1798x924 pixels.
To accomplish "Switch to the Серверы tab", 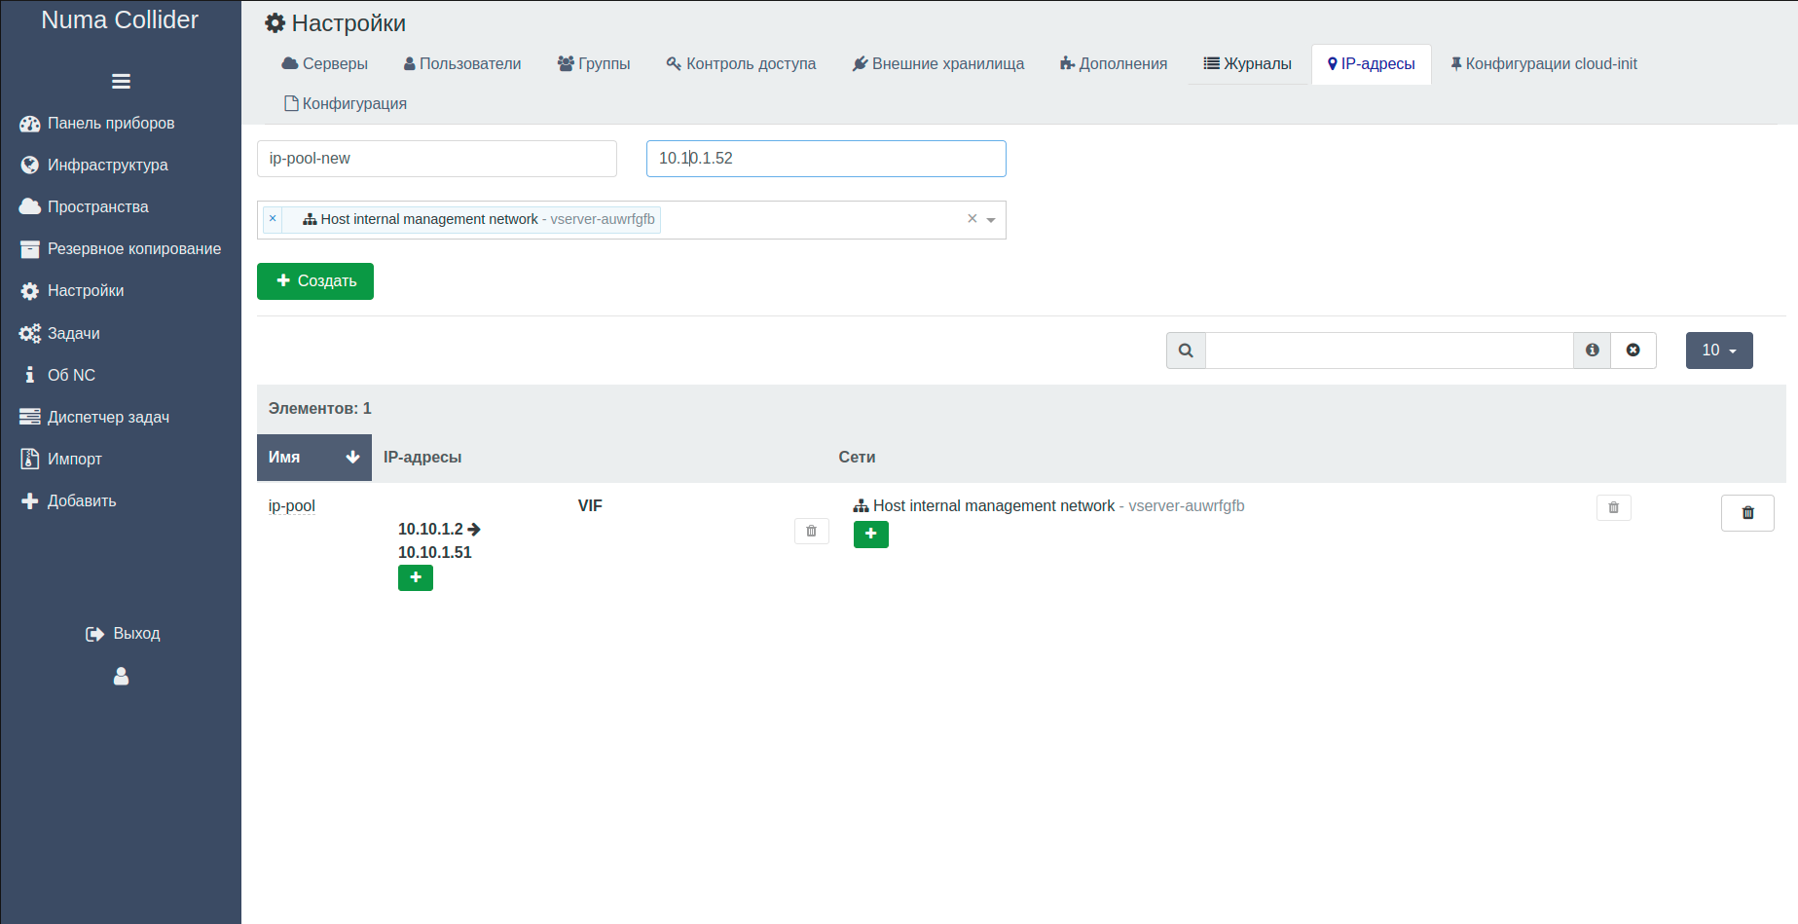I will 325,64.
